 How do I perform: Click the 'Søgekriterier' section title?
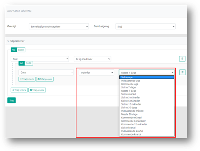[x=17, y=41]
